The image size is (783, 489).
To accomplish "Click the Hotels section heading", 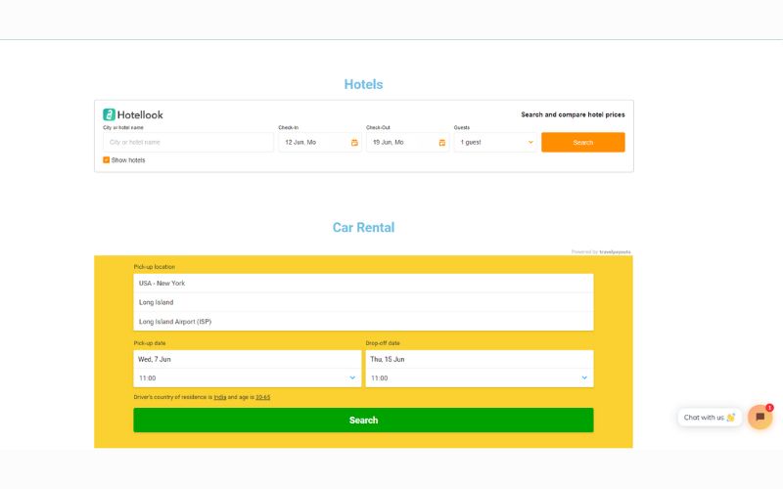I will click(363, 84).
